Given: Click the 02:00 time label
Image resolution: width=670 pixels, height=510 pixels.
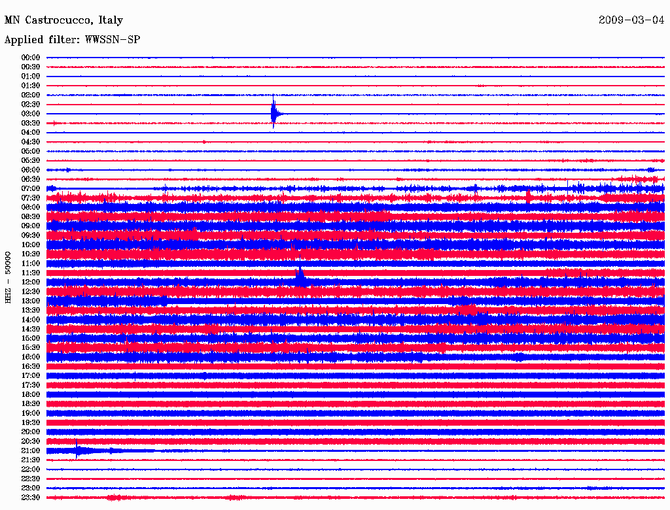Looking at the screenshot, I should point(31,95).
